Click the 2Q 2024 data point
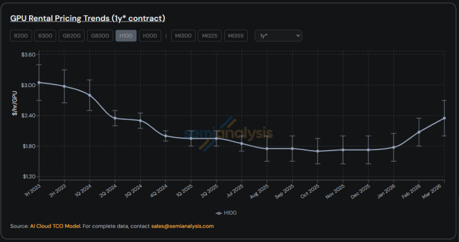The image size is (459, 242). click(x=115, y=118)
